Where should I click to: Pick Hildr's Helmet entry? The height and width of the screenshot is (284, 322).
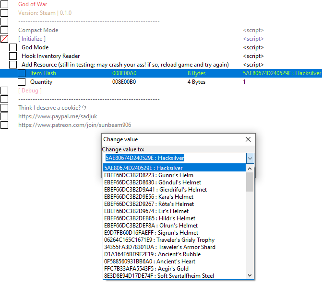click(x=174, y=218)
